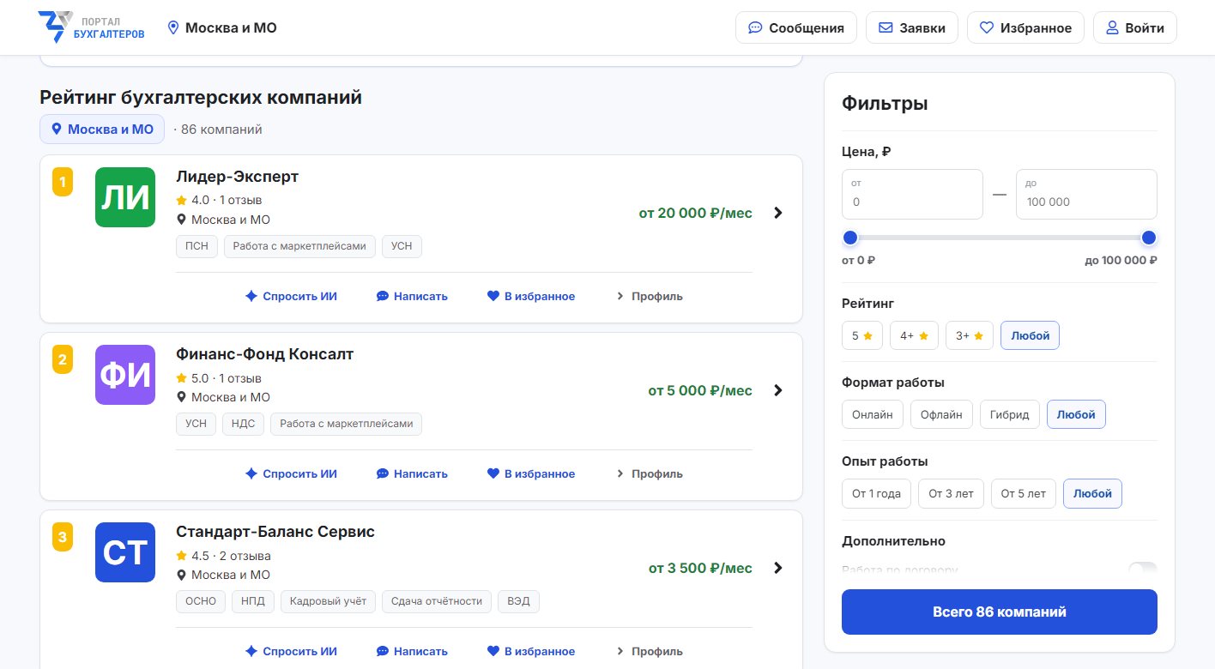Image resolution: width=1215 pixels, height=669 pixels.
Task: Click the ЛИ logo of Лидер-Эксперт
Action: [125, 197]
